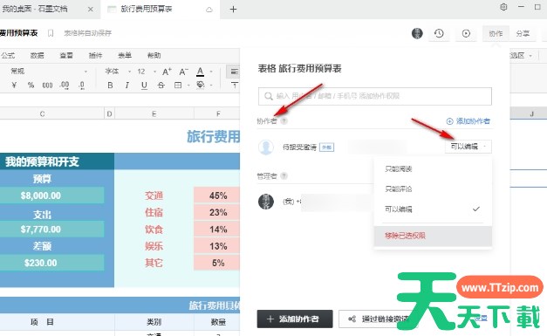
Task: Expand the font color dropdown arrow
Action: [x=211, y=72]
